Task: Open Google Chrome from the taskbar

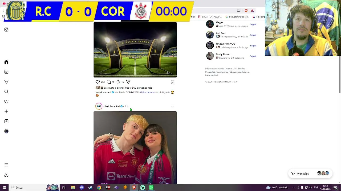Action: (99, 188)
